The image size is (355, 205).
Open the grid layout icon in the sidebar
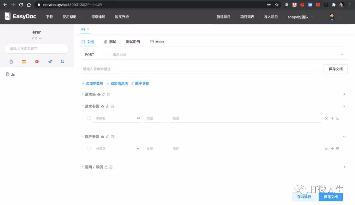click(62, 61)
